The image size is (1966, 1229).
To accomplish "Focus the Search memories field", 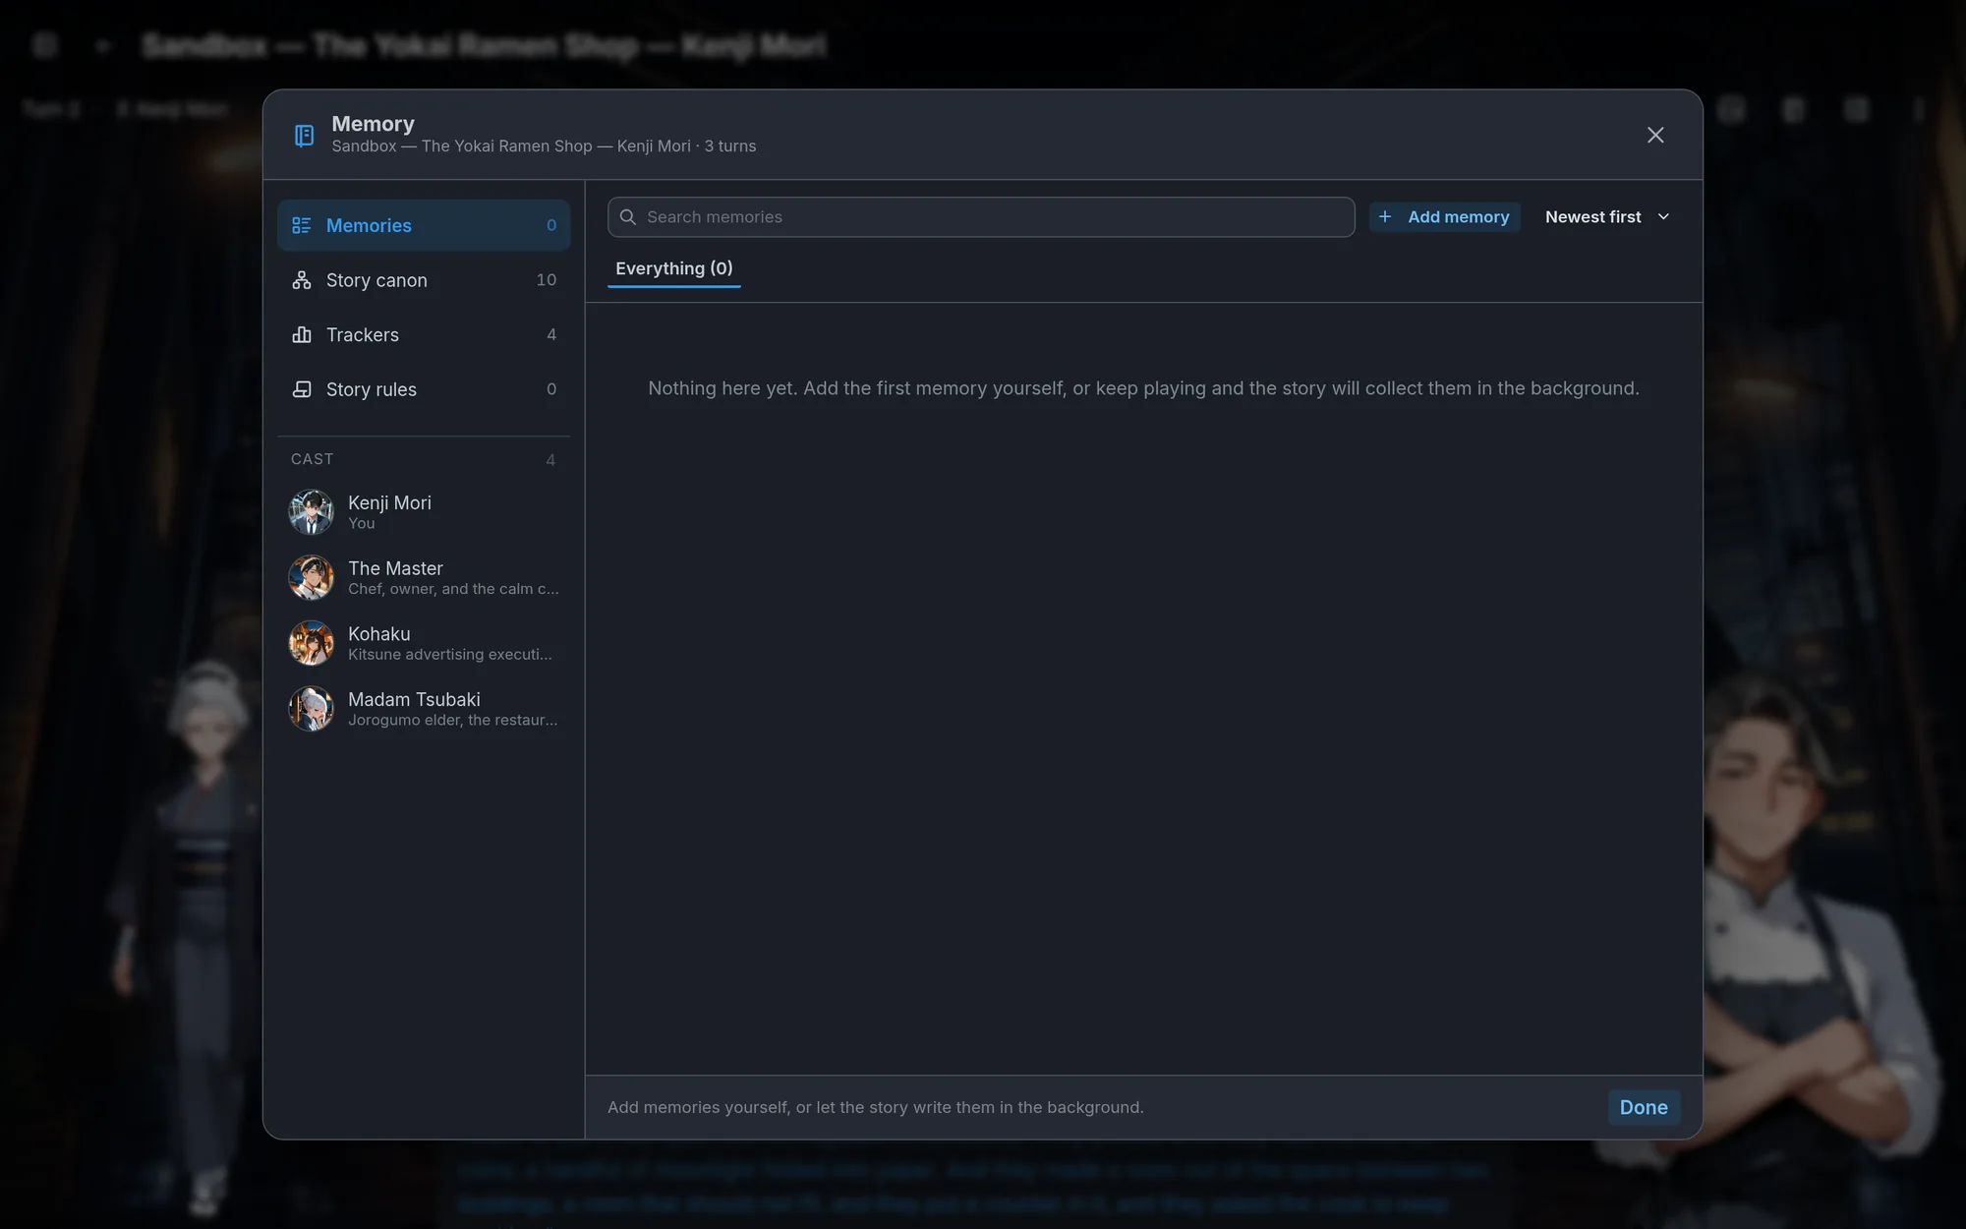I will [x=981, y=217].
